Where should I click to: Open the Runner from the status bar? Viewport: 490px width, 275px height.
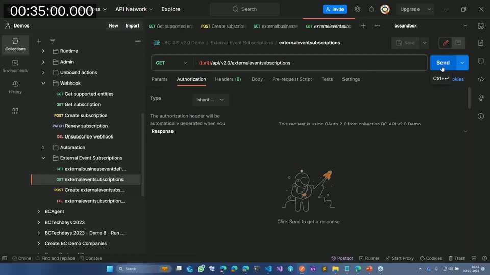click(x=369, y=258)
